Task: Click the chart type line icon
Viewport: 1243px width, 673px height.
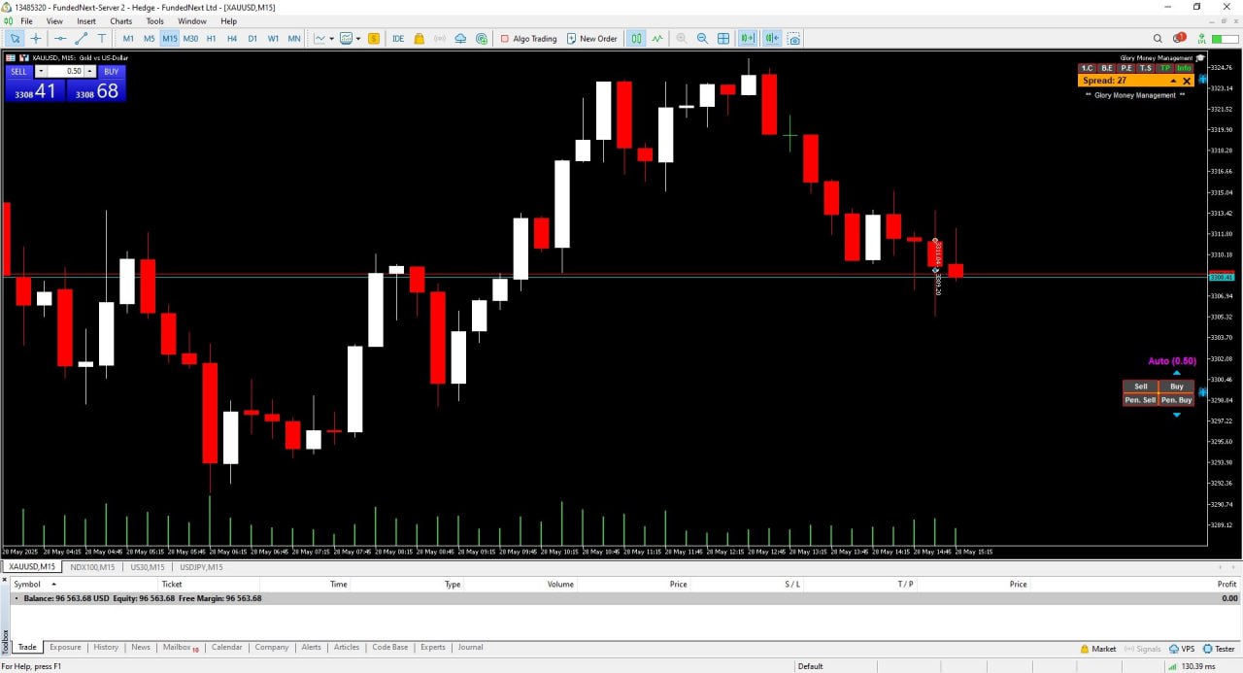Action: tap(319, 39)
